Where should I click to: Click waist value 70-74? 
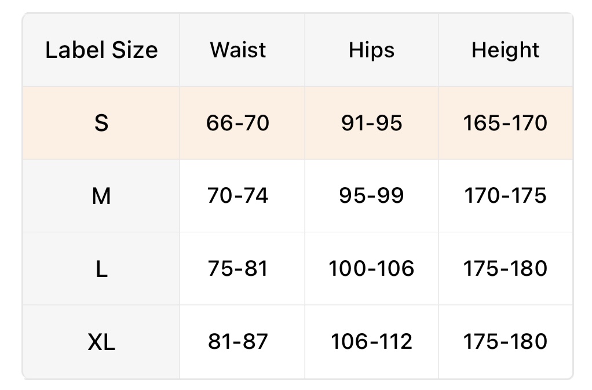point(238,196)
